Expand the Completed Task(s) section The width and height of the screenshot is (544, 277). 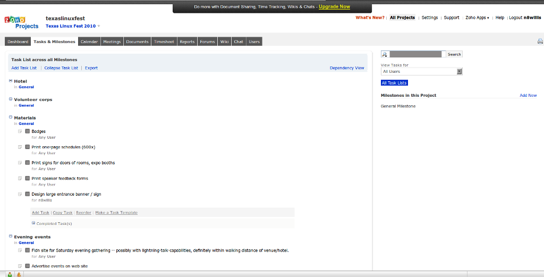pyautogui.click(x=33, y=223)
